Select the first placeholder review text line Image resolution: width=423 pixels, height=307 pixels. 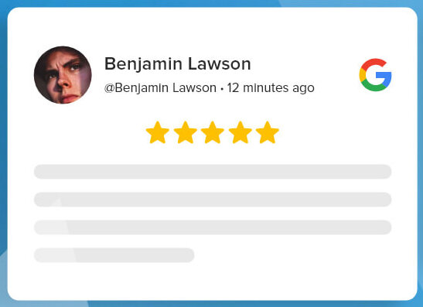pyautogui.click(x=213, y=172)
